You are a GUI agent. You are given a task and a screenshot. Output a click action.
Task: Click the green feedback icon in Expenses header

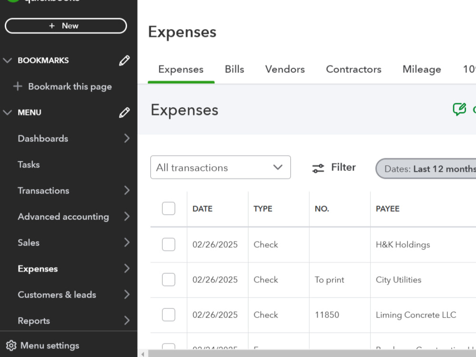[459, 109]
